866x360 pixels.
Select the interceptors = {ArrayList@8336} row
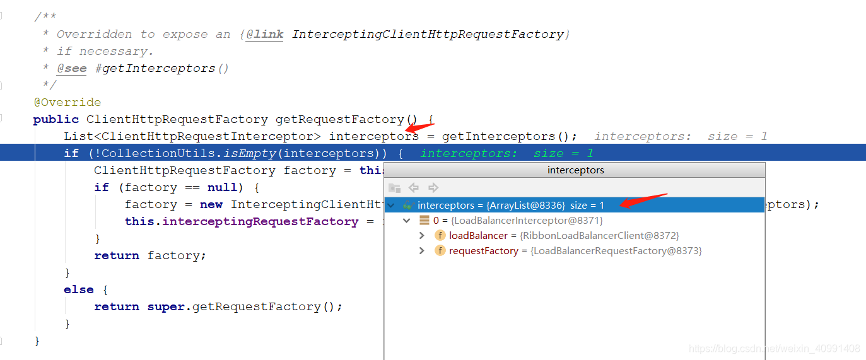pos(575,205)
